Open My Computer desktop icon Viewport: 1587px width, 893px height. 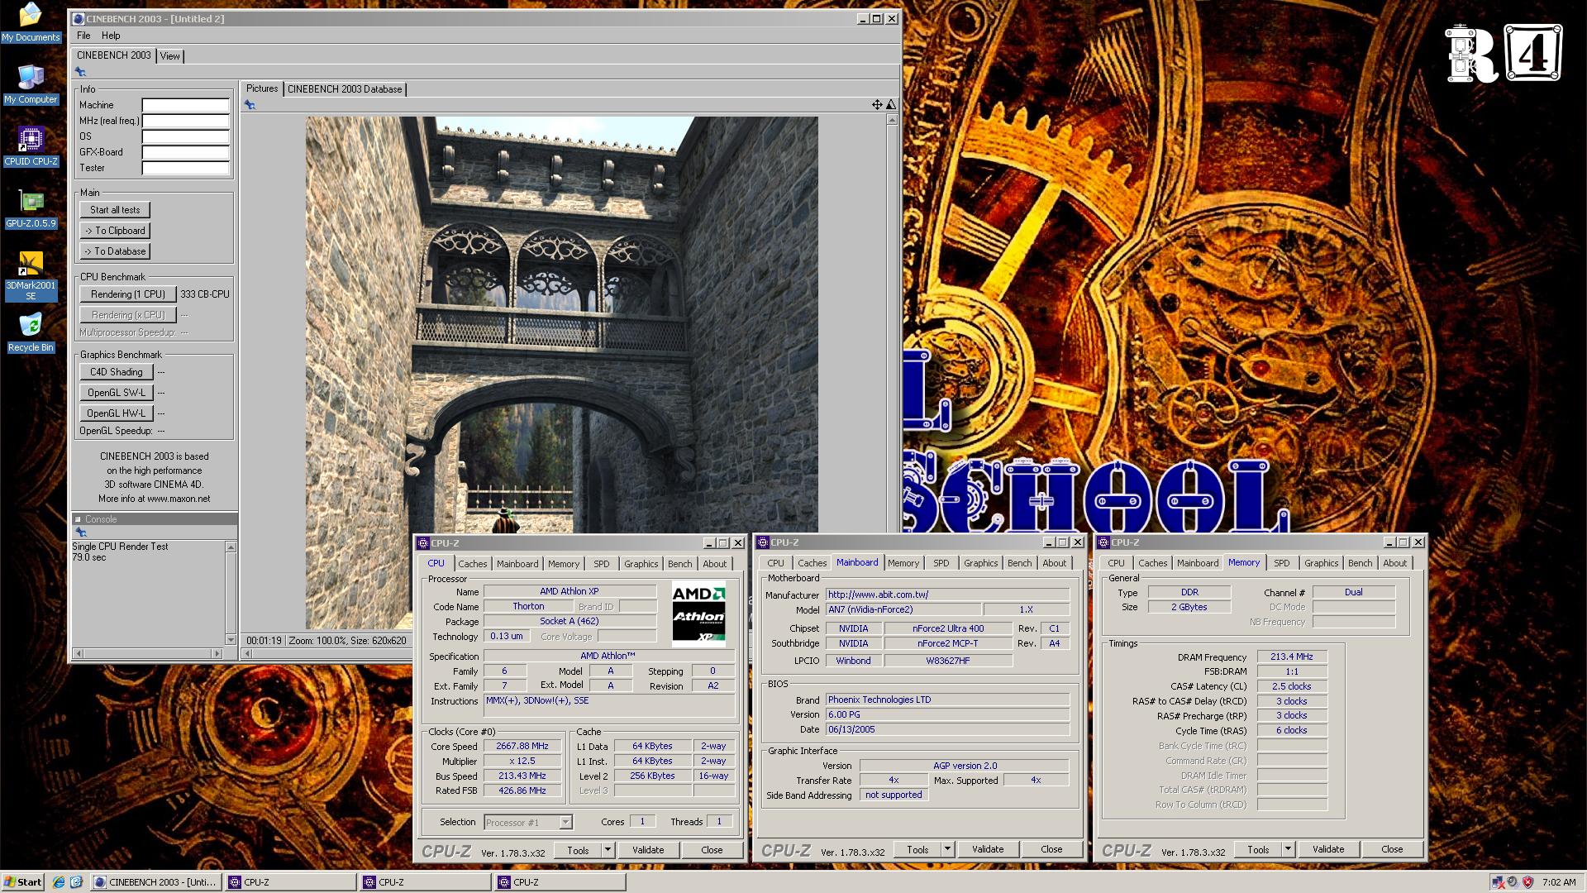coord(31,84)
